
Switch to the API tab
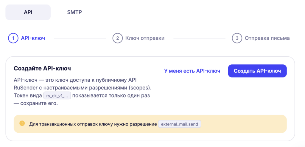[x=28, y=12]
